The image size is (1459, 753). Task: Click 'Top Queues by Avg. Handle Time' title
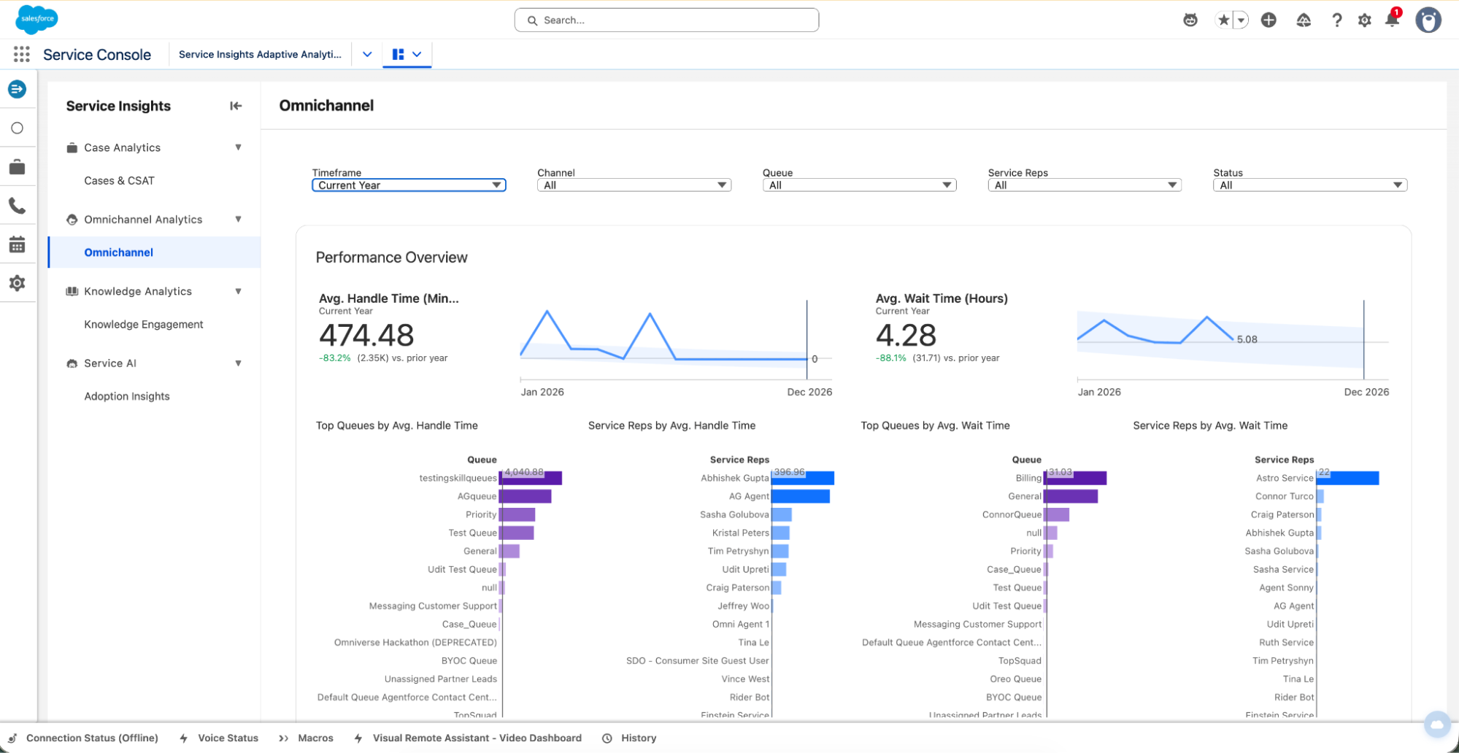[x=397, y=425]
